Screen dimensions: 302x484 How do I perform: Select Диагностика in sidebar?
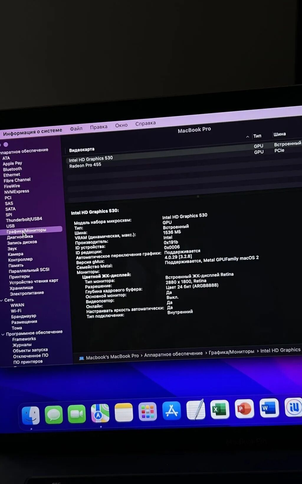pyautogui.click(x=20, y=237)
